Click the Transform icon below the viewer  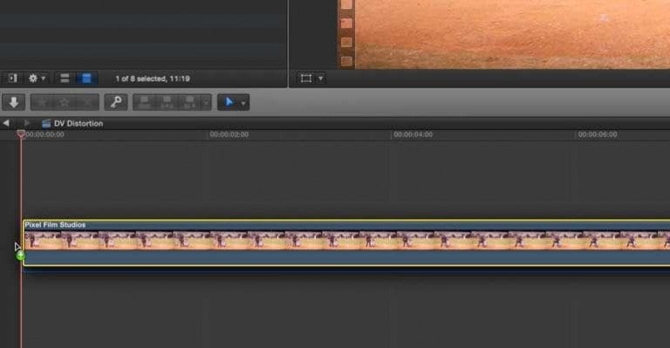pyautogui.click(x=306, y=78)
